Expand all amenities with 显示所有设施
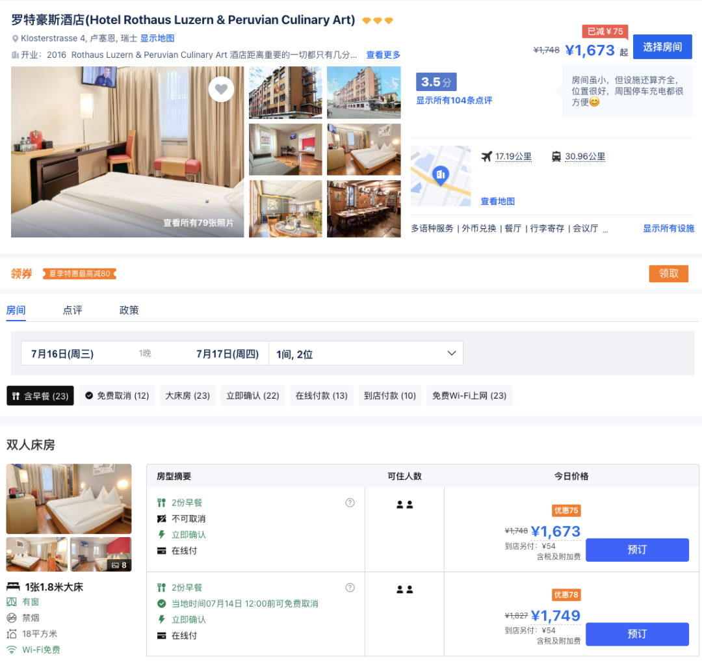 pyautogui.click(x=668, y=228)
